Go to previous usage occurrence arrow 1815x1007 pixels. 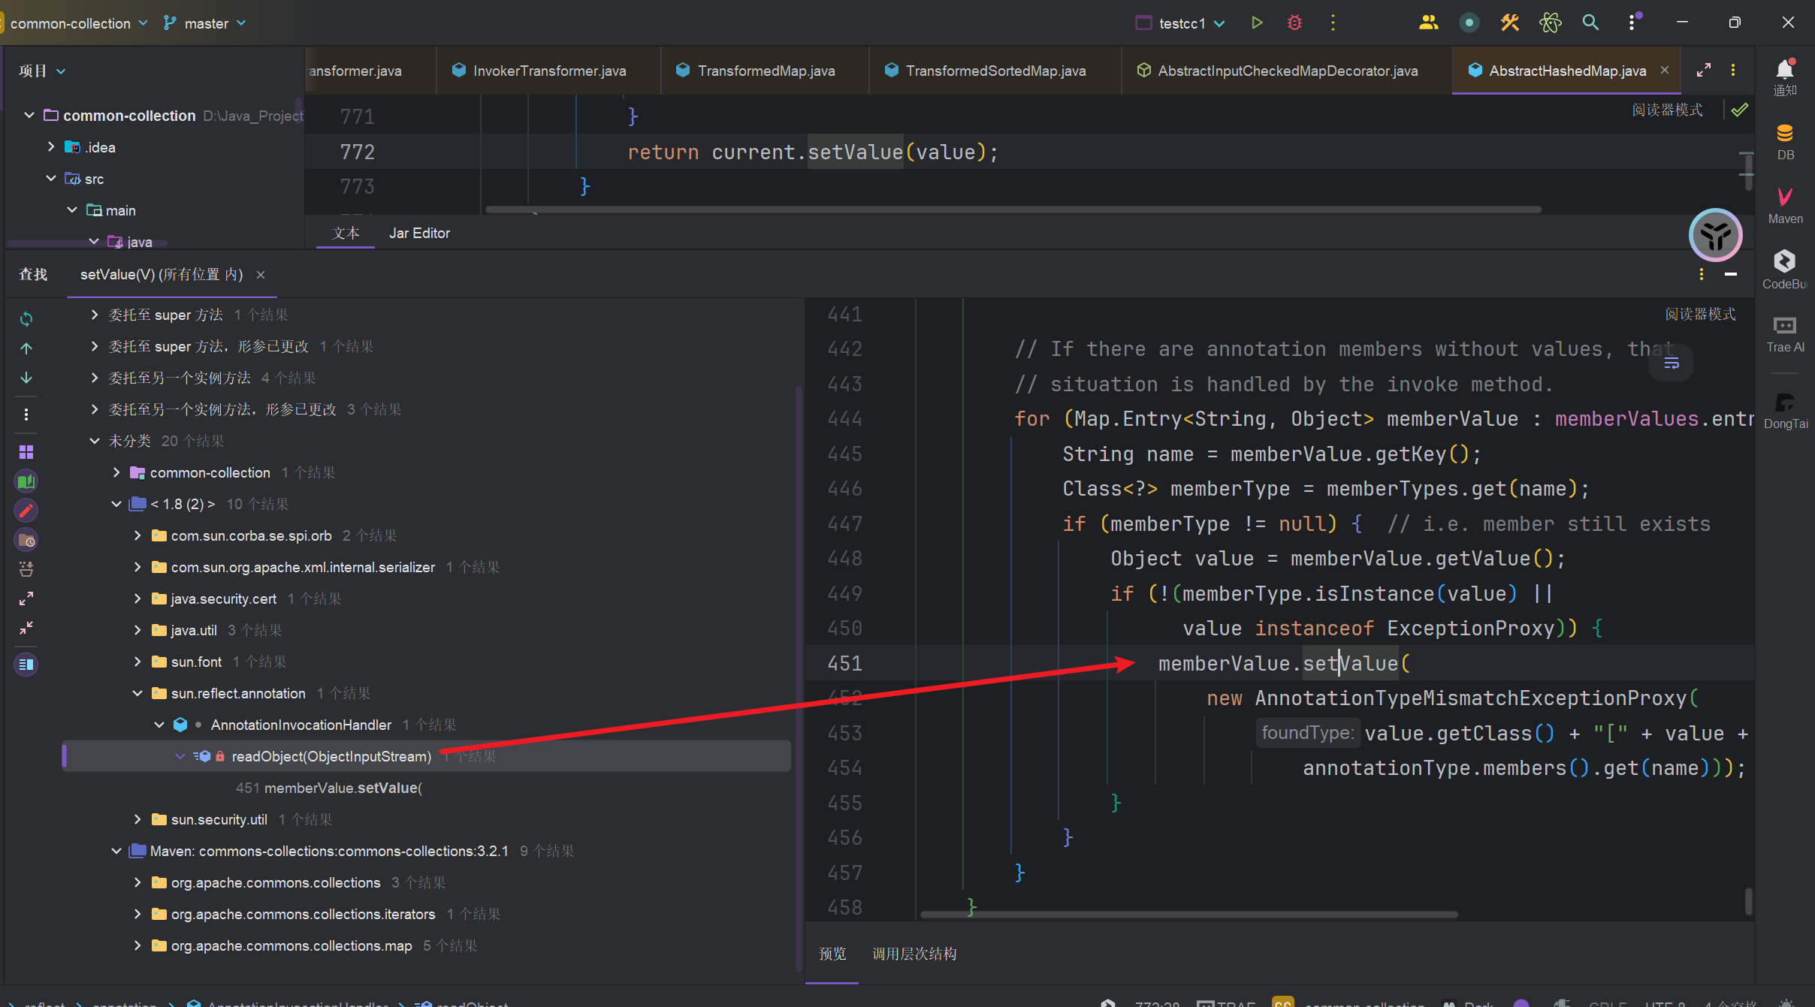pos(26,348)
